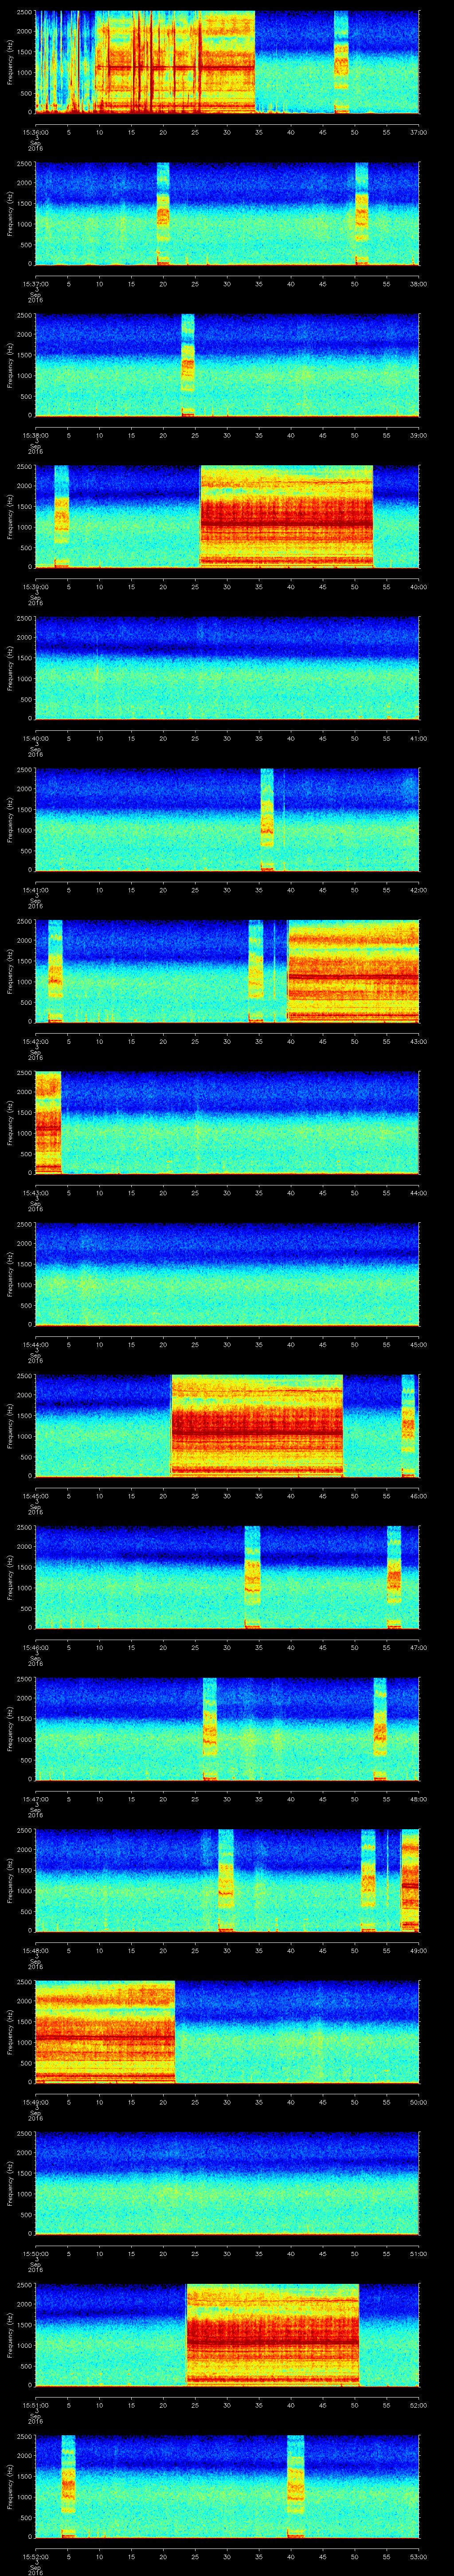
Task: Click the wide red block in 15:45 spectrogram
Action: [x=256, y=1425]
